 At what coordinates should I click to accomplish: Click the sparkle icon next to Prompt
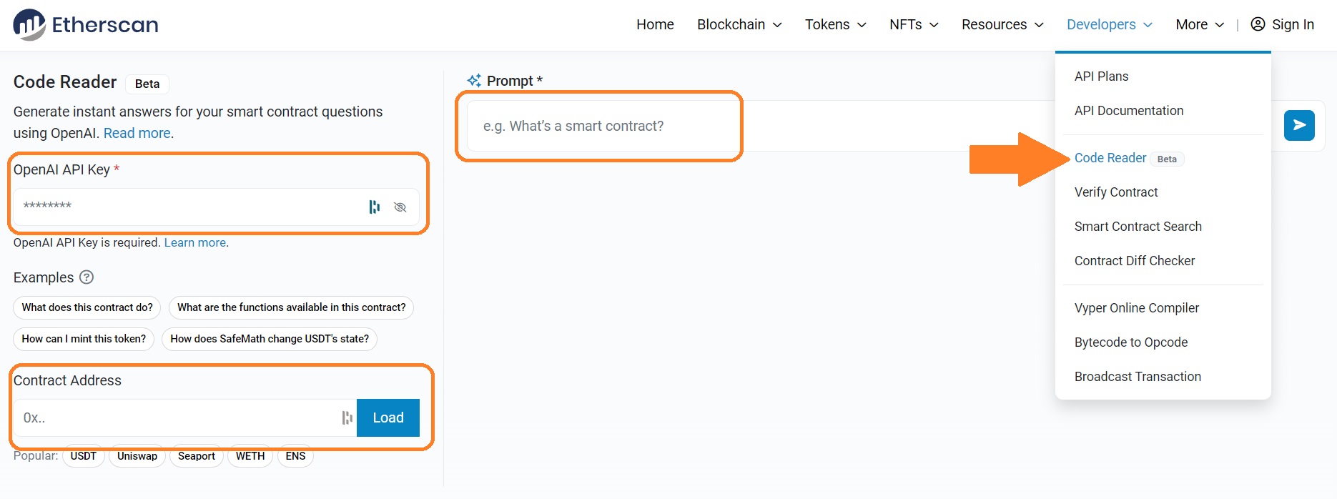[x=473, y=80]
